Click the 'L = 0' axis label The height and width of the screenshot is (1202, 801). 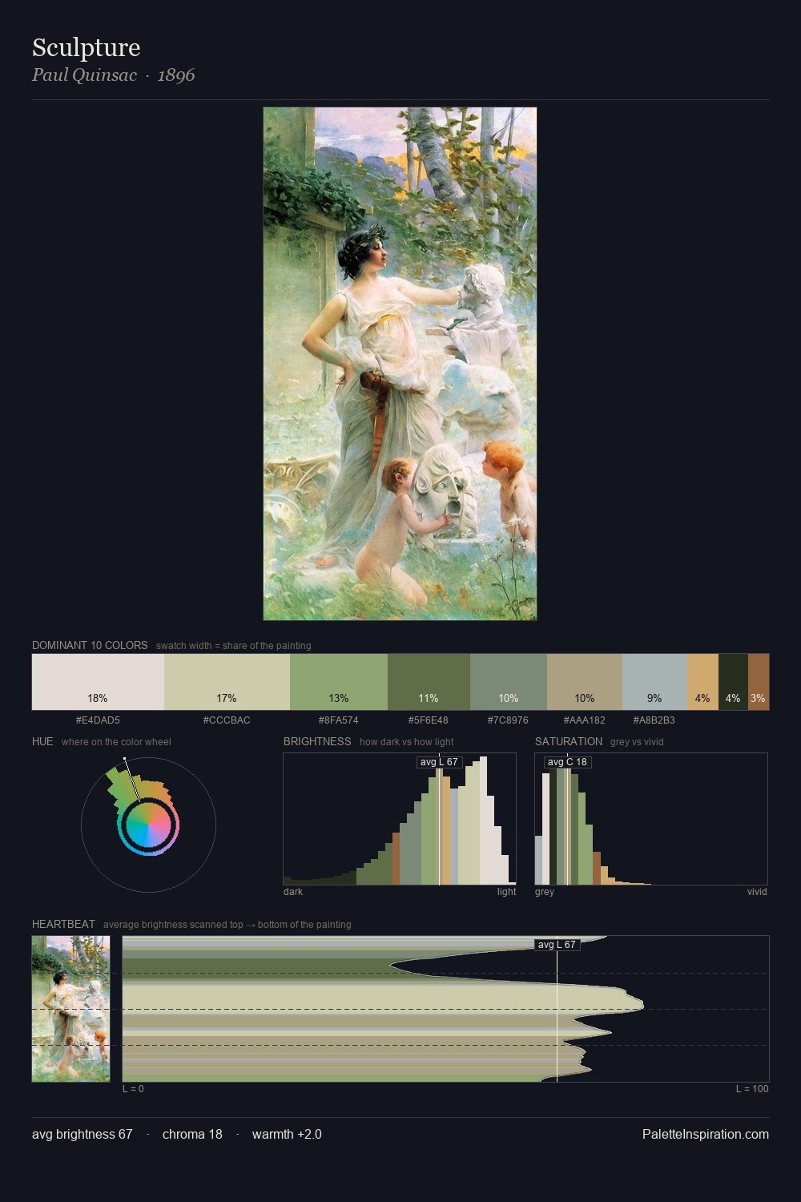[133, 1089]
